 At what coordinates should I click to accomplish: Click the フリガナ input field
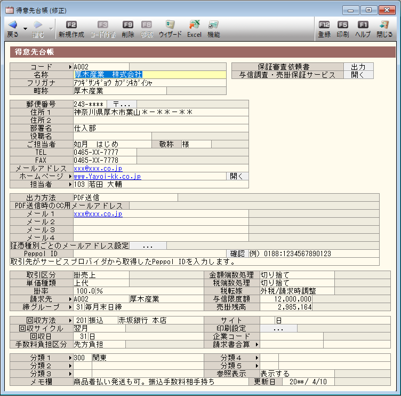150,83
